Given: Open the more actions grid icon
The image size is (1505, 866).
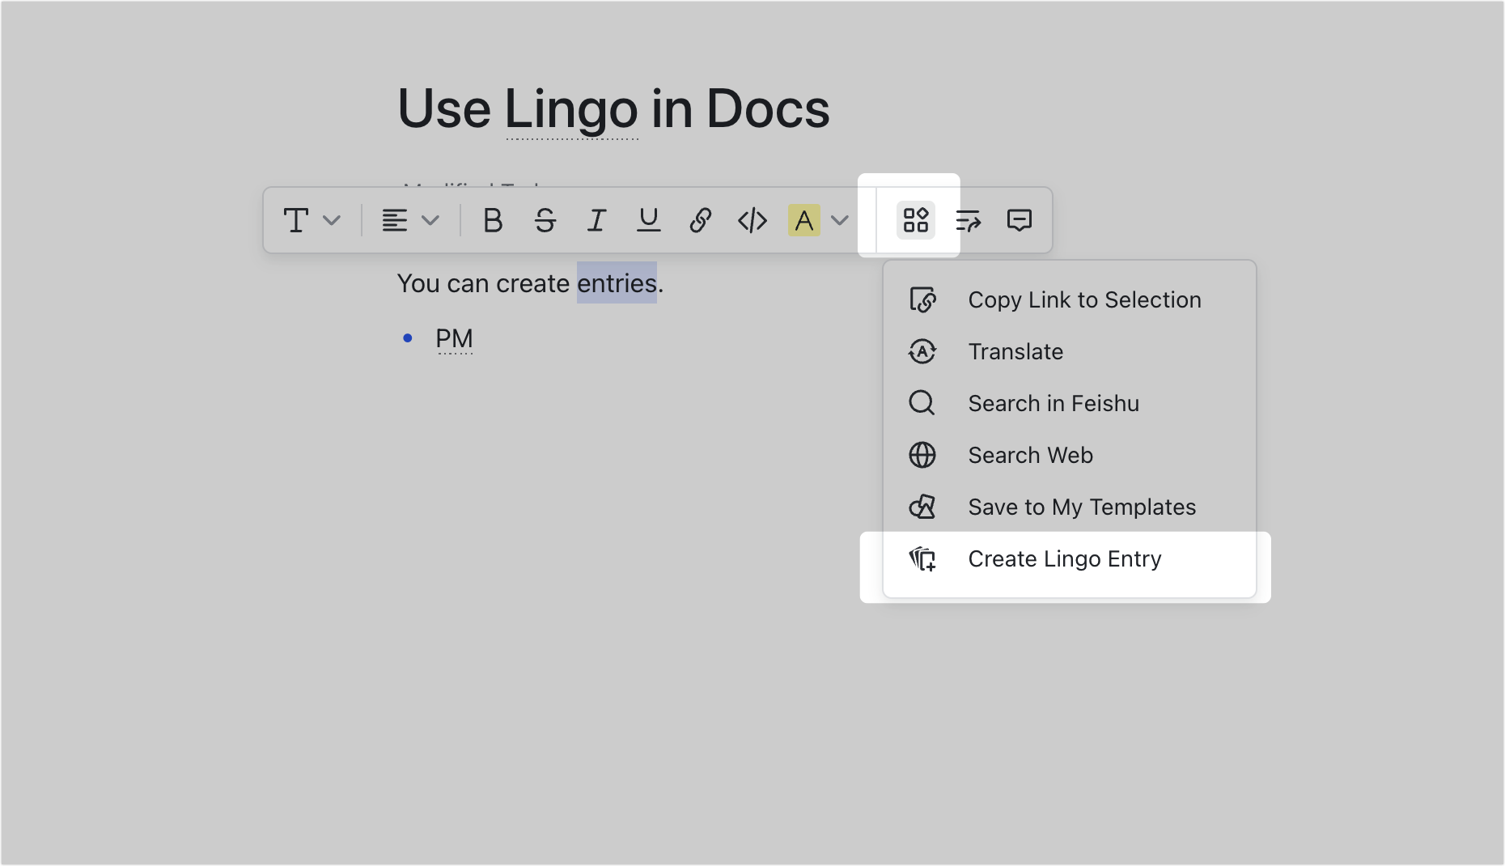Looking at the screenshot, I should coord(916,220).
